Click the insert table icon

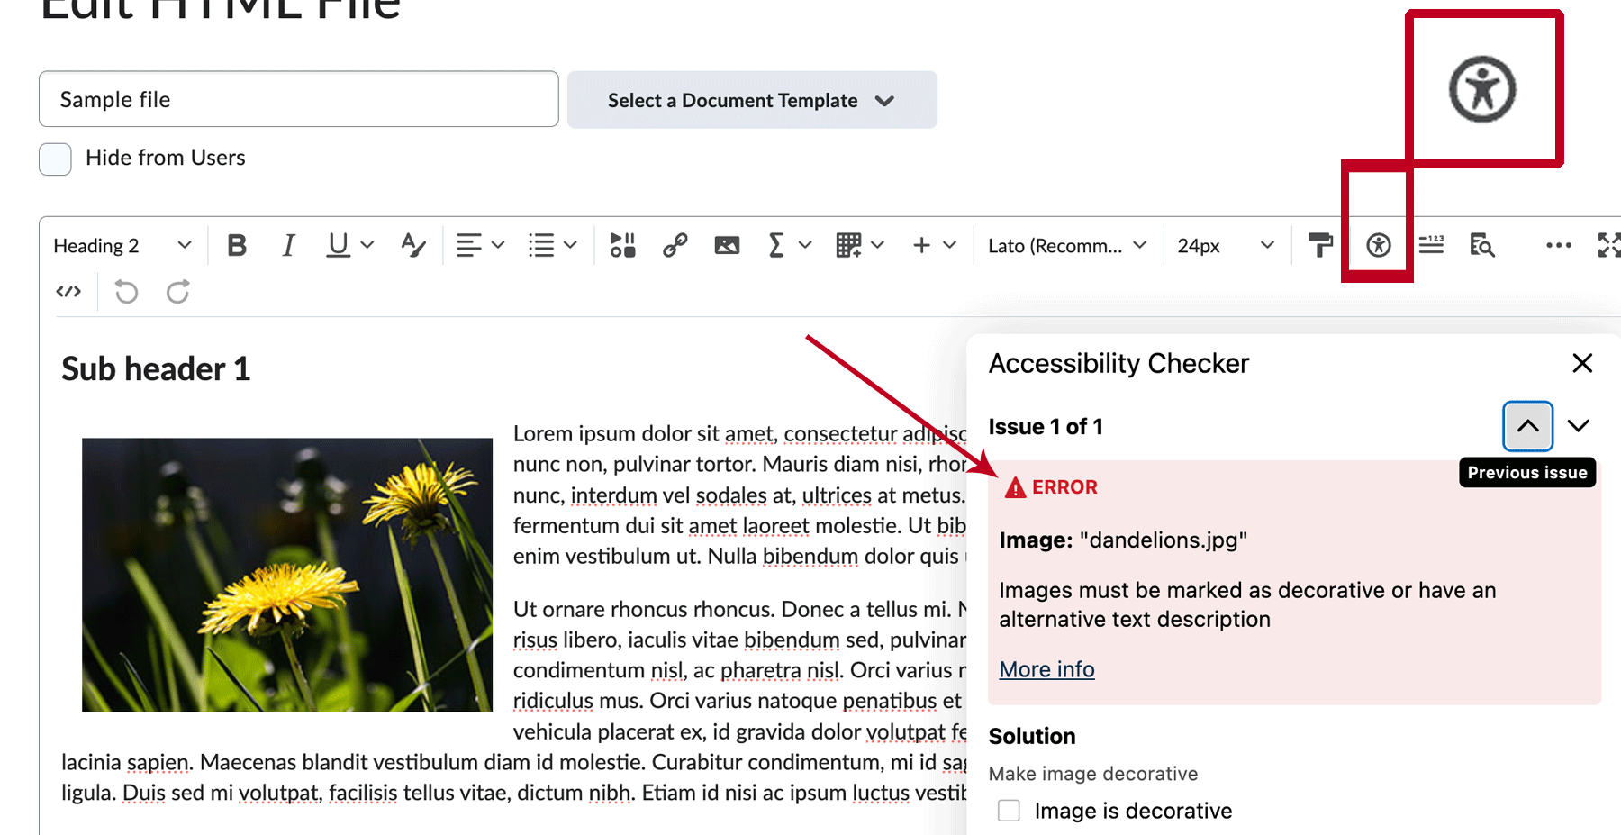848,245
